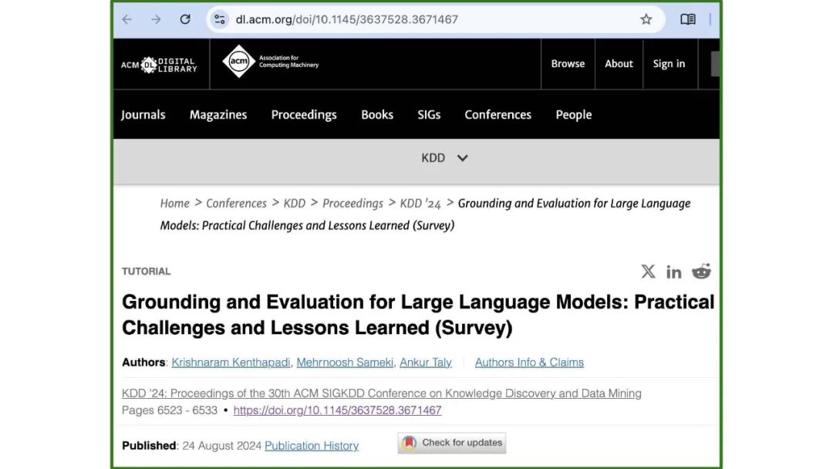833x469 pixels.
Task: Click the 24 August 2024 published date
Action: pyautogui.click(x=221, y=446)
